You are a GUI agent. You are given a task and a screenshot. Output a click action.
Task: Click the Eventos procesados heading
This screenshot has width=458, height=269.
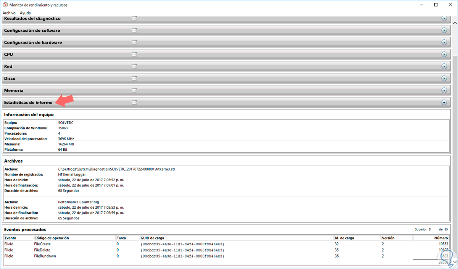click(x=25, y=230)
